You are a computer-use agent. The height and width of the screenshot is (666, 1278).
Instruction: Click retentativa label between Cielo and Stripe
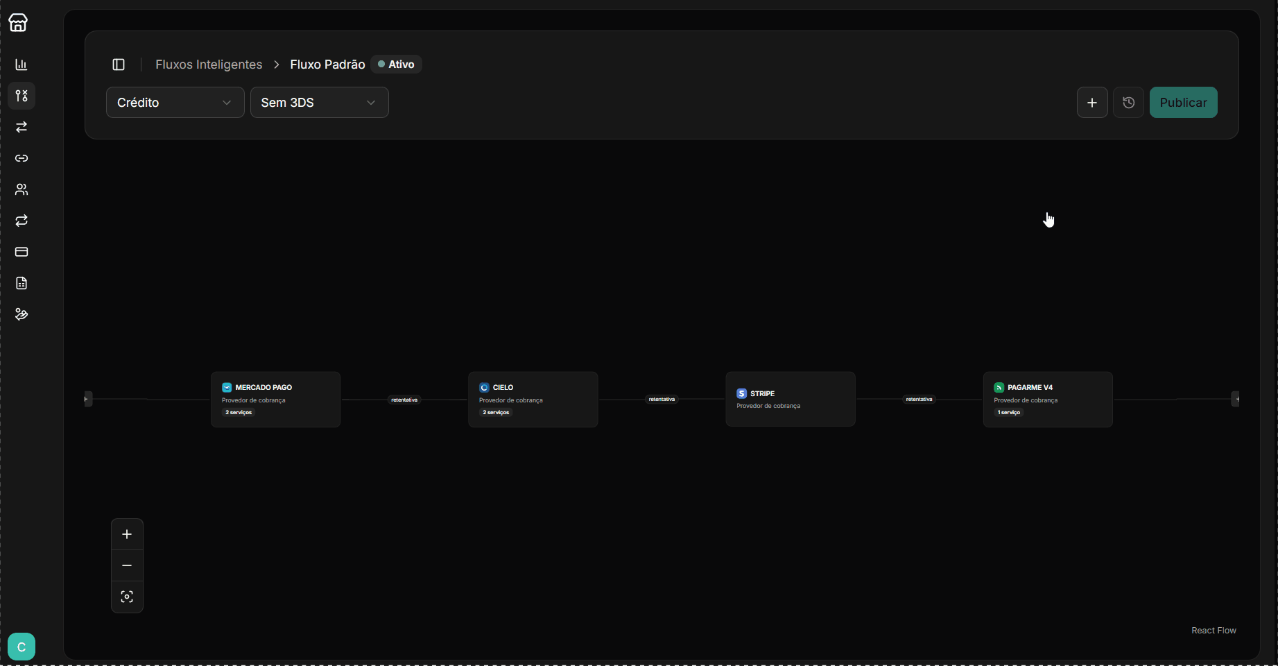pos(662,399)
